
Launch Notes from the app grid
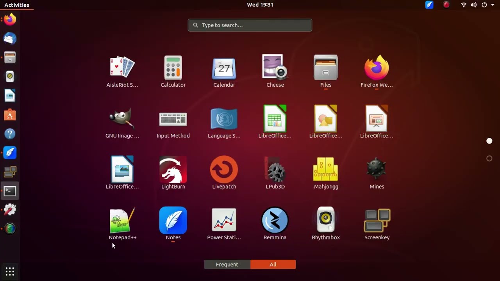[173, 224]
